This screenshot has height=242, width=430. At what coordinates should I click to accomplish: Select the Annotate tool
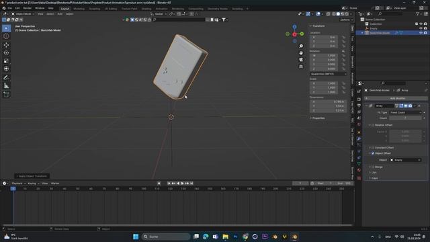(6, 78)
